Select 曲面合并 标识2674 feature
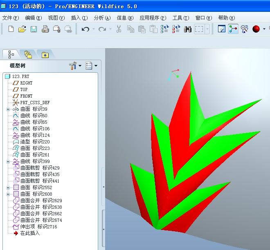Screen dimensions: 270x250 pyautogui.click(x=37, y=220)
